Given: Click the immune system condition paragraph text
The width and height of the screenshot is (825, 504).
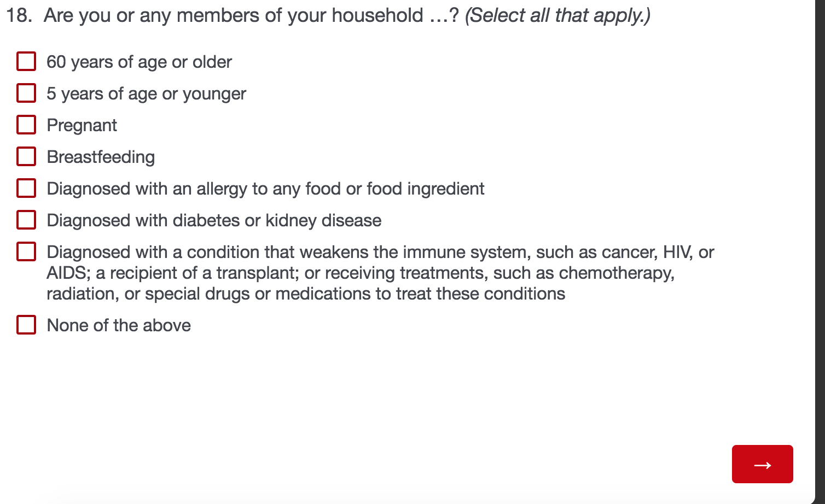Looking at the screenshot, I should 360,273.
